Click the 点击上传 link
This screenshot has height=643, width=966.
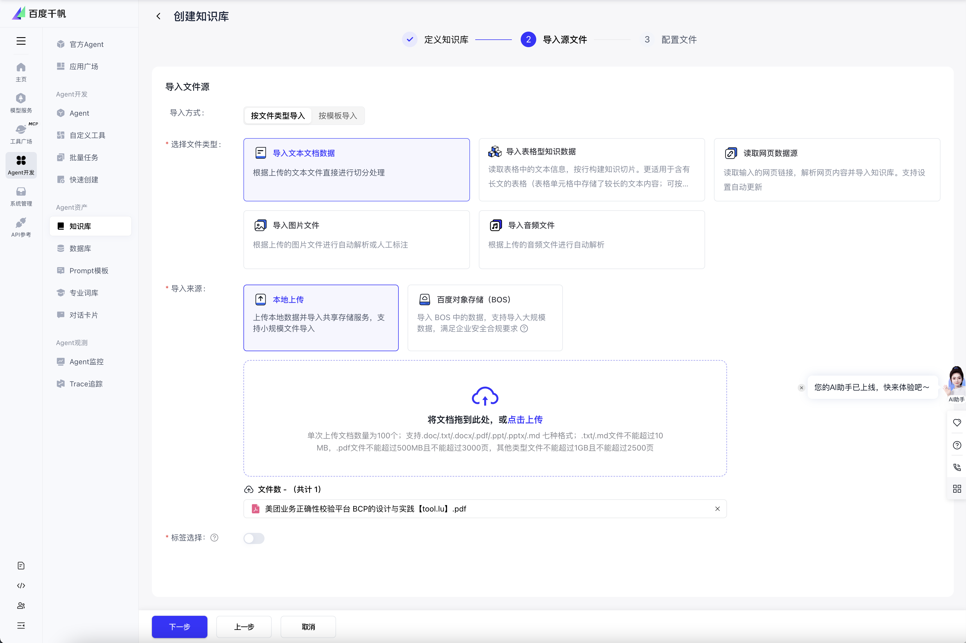click(x=525, y=419)
